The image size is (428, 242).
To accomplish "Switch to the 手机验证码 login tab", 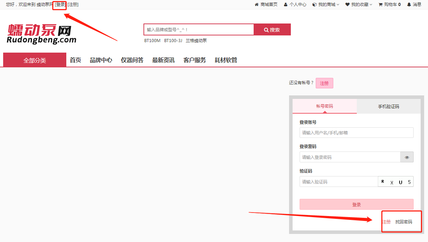I will pos(389,106).
